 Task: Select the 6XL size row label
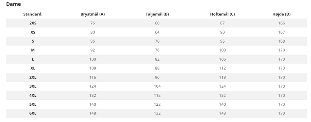(33, 113)
